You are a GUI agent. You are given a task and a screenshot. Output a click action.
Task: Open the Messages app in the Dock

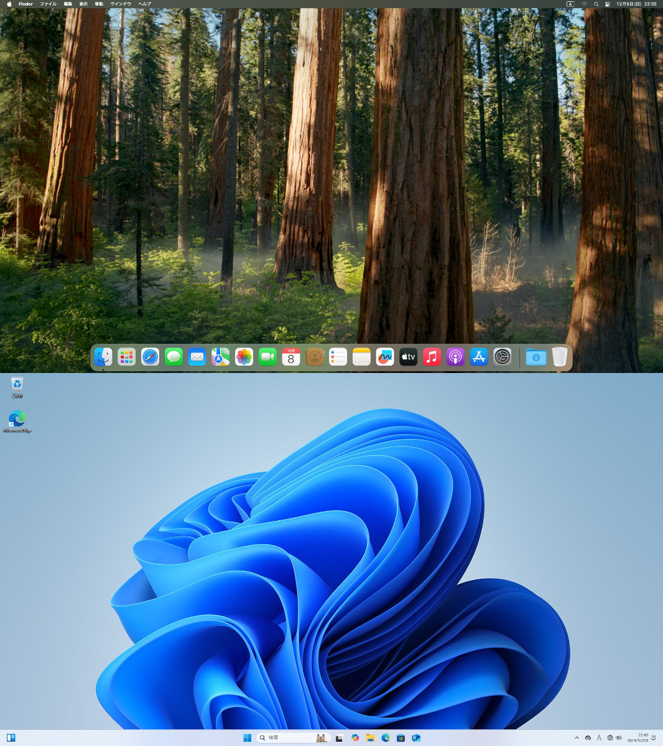tap(174, 357)
